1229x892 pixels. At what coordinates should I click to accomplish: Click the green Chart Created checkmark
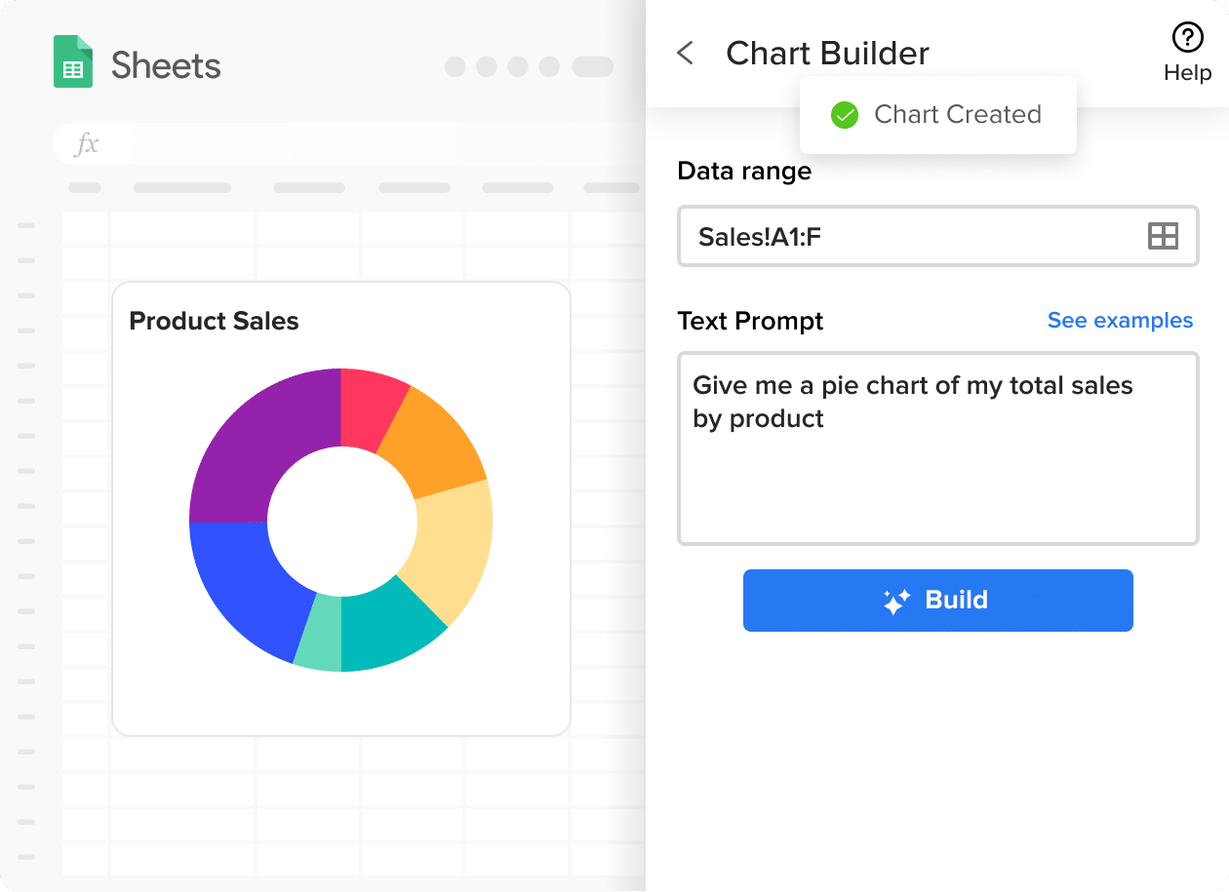click(x=844, y=115)
